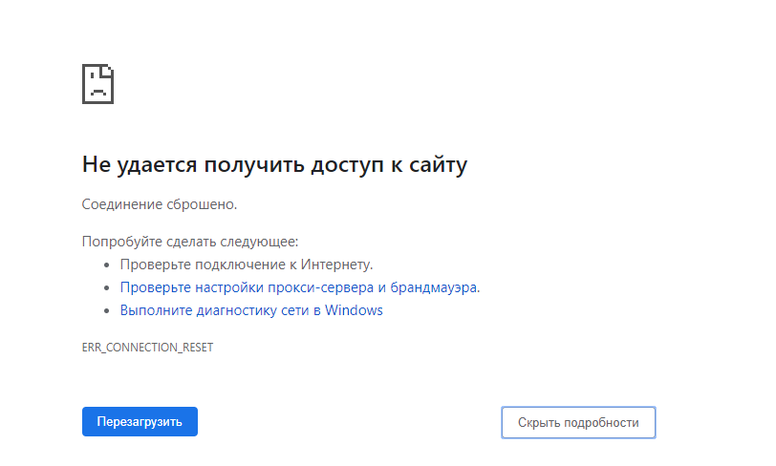The height and width of the screenshot is (466, 776).
Task: Click the ERR_CONNECTION_RESET error code
Action: point(147,348)
